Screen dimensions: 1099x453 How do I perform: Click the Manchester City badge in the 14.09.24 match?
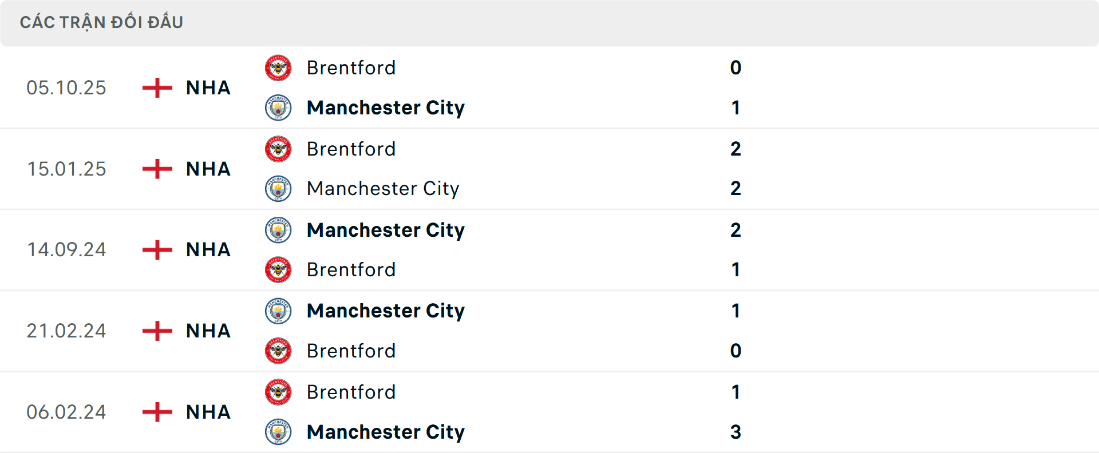pyautogui.click(x=278, y=230)
